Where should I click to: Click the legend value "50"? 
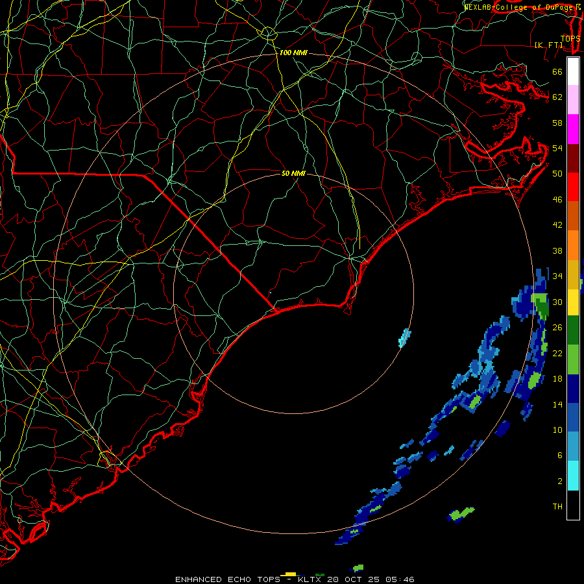pyautogui.click(x=557, y=174)
